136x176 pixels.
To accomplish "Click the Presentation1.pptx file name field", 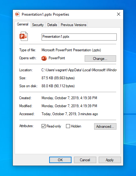I will [79, 37].
